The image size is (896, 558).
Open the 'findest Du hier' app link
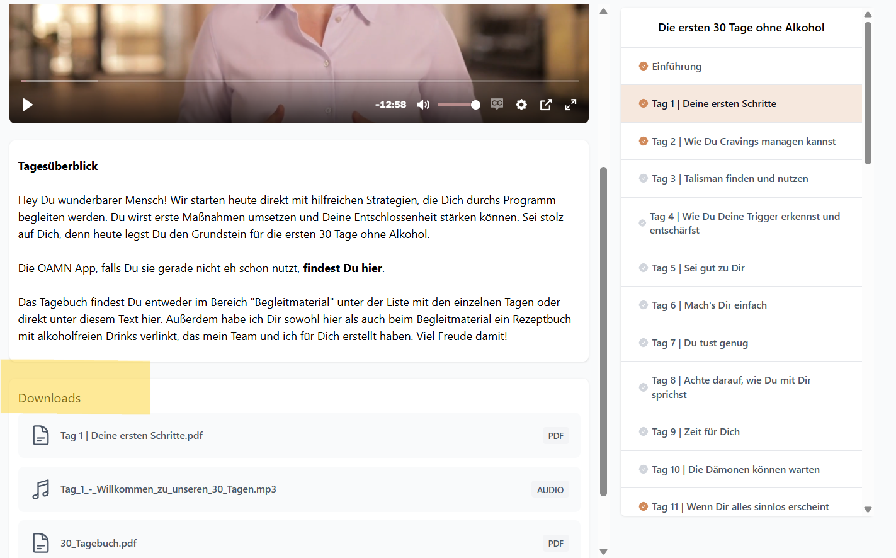point(343,268)
